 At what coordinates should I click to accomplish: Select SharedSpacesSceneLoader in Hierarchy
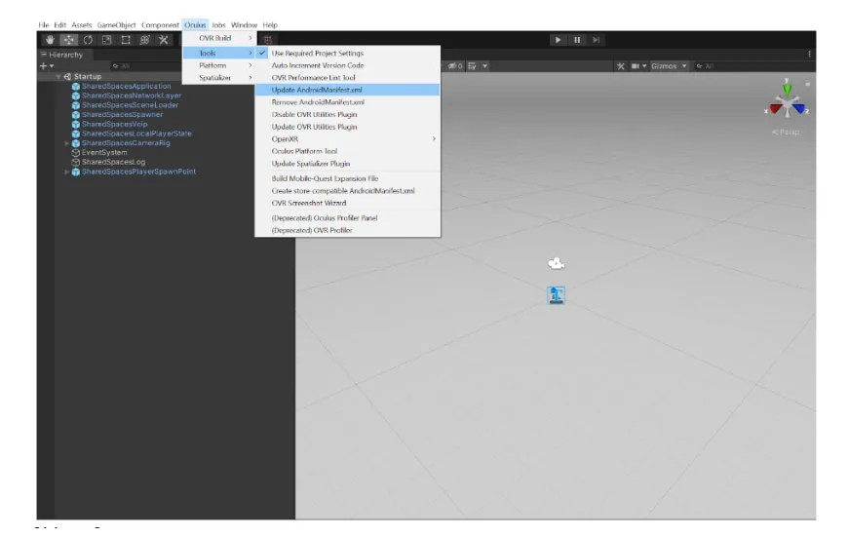click(x=130, y=105)
